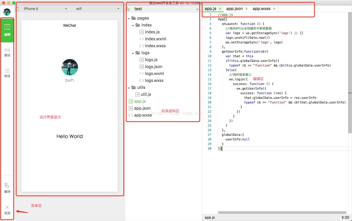The width and height of the screenshot is (352, 221).
Task: Click the user avatar in simulator preview
Action: (70, 67)
